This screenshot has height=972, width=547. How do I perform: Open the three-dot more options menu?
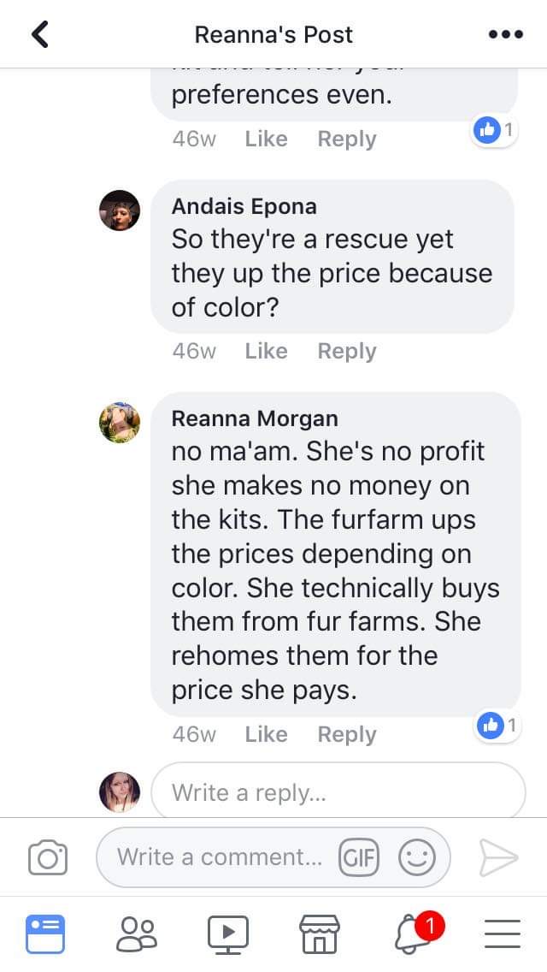504,35
